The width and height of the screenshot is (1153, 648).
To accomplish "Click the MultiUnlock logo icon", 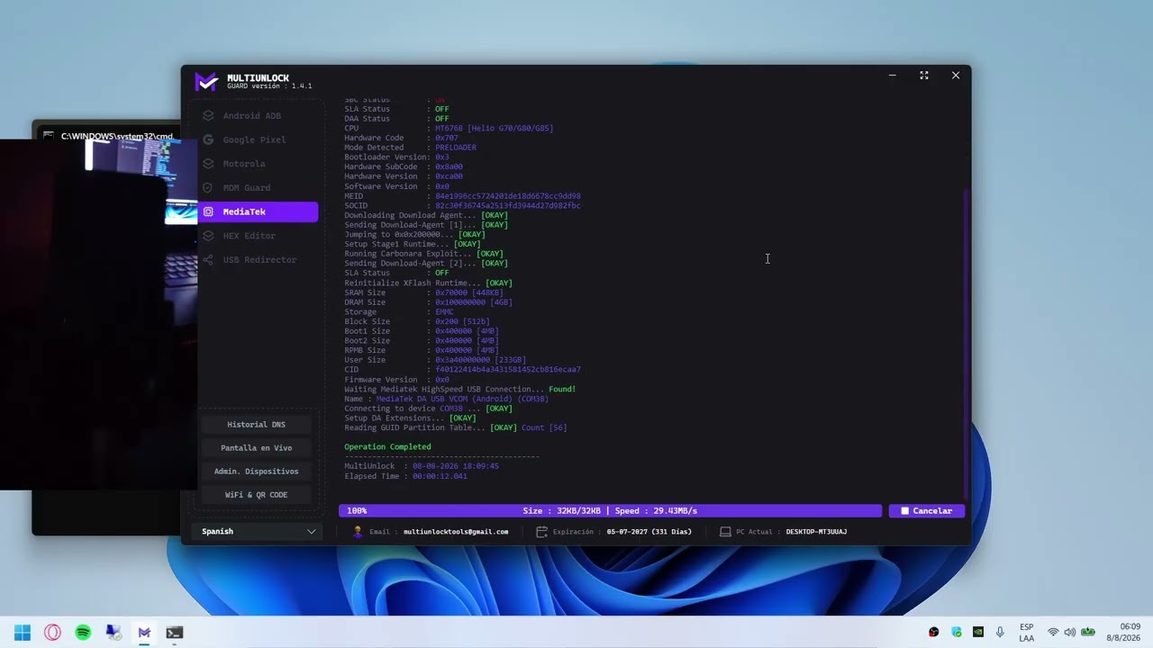I will coord(206,82).
